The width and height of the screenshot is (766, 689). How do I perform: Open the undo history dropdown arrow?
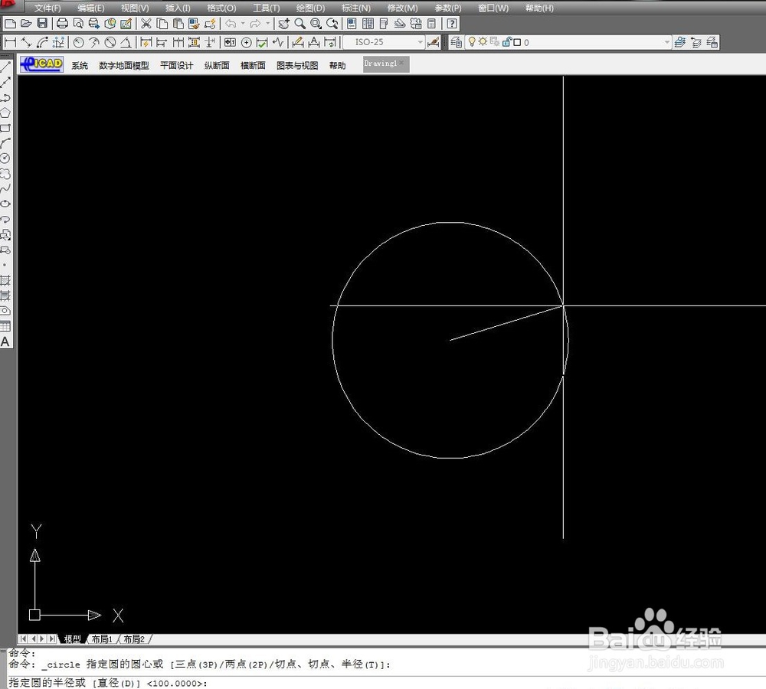point(242,24)
